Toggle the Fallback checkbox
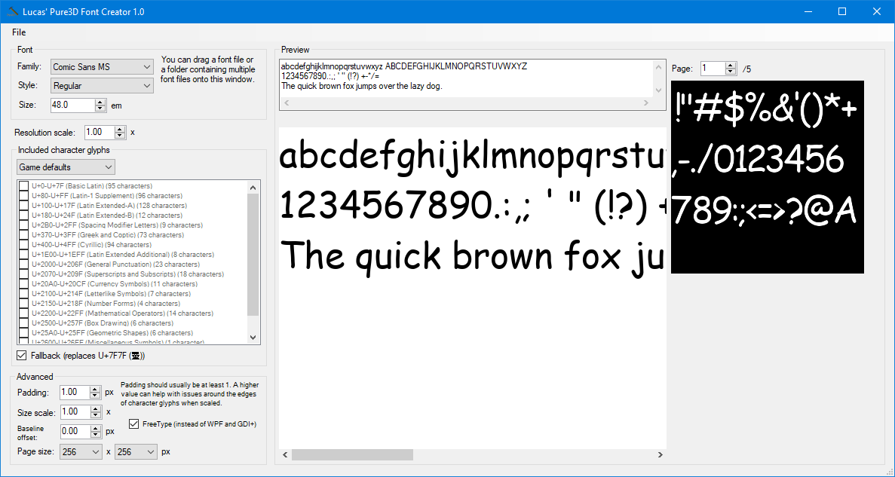This screenshot has width=895, height=477. pyautogui.click(x=22, y=356)
